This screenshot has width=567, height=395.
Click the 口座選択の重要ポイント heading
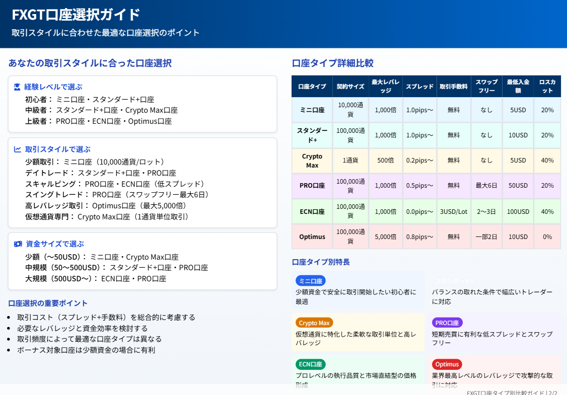click(48, 303)
